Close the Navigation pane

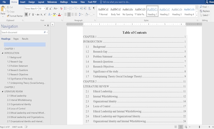(x=48, y=25)
